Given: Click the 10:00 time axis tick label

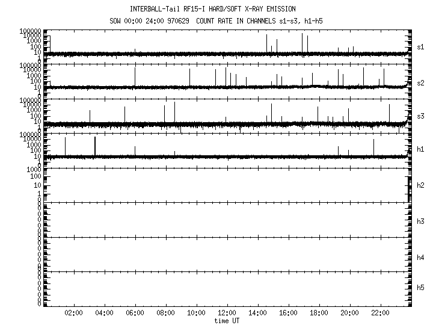Looking at the screenshot, I should (196, 314).
